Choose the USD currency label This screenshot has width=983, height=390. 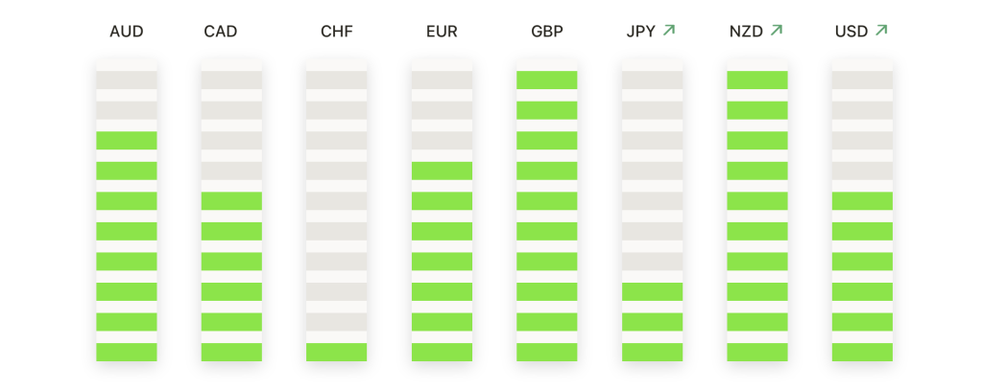click(851, 32)
